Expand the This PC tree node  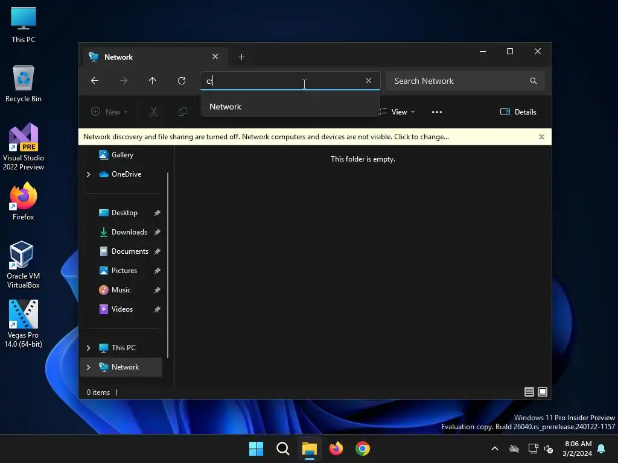click(x=88, y=348)
